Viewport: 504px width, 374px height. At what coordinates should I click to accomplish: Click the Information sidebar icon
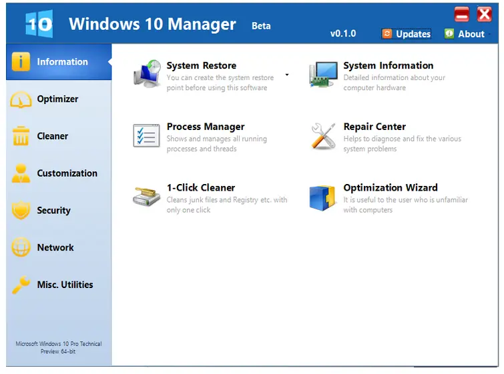click(21, 61)
